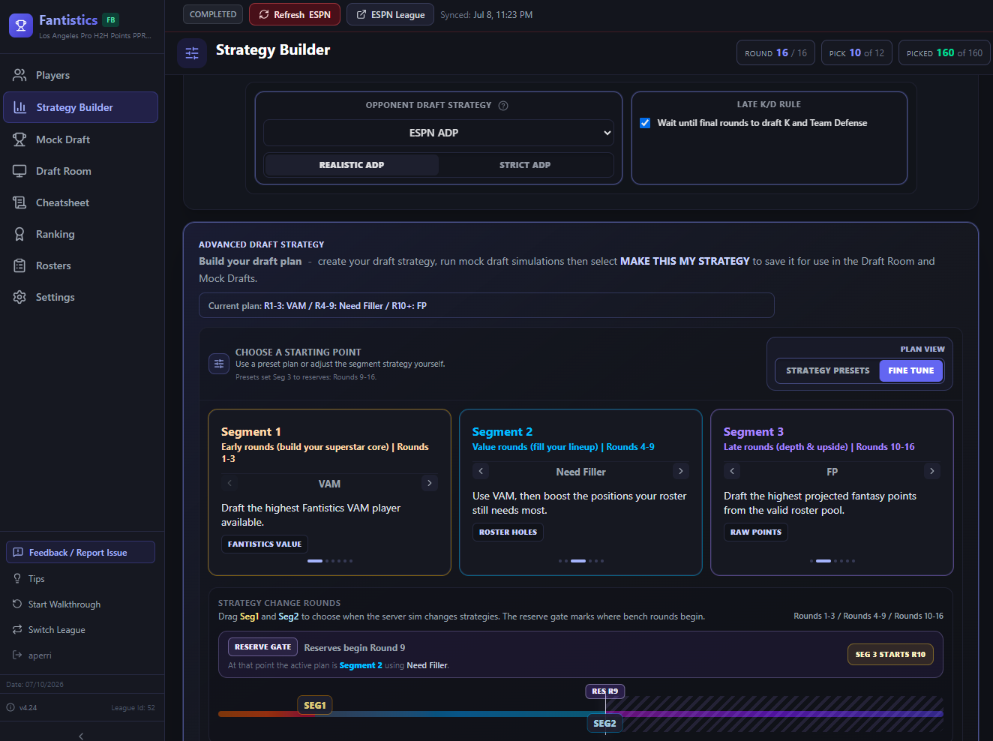Click the version info icon near v4.24
Image resolution: width=993 pixels, height=741 pixels.
pyautogui.click(x=10, y=707)
